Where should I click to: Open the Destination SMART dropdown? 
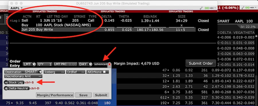tap(24, 72)
